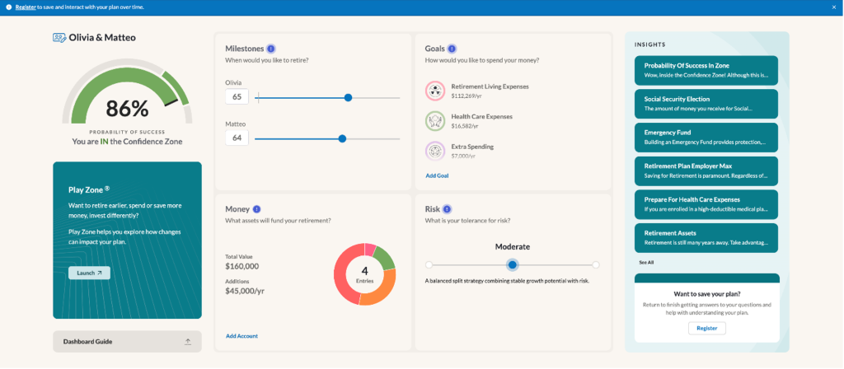Click the See All insights link
The image size is (844, 369).
tap(646, 262)
